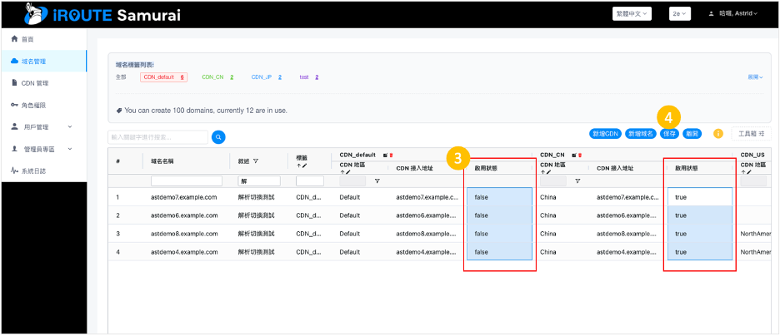Viewport: 780px width, 336px height.
Task: Select the CDN_CN true cell for astdemo6.example.com
Action: 698,215
